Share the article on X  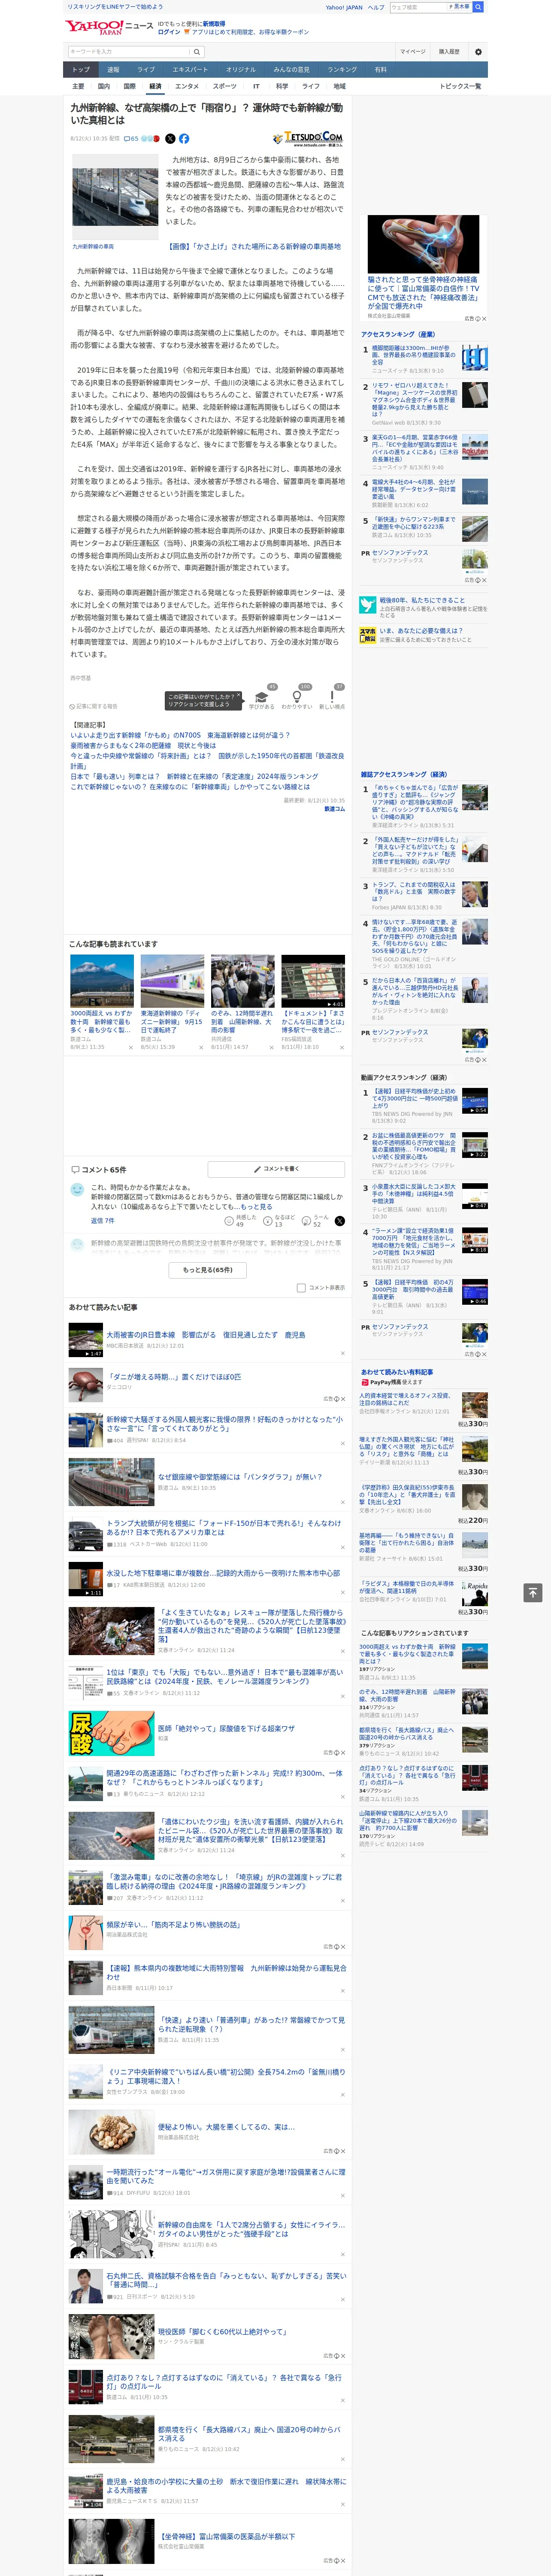tap(170, 139)
